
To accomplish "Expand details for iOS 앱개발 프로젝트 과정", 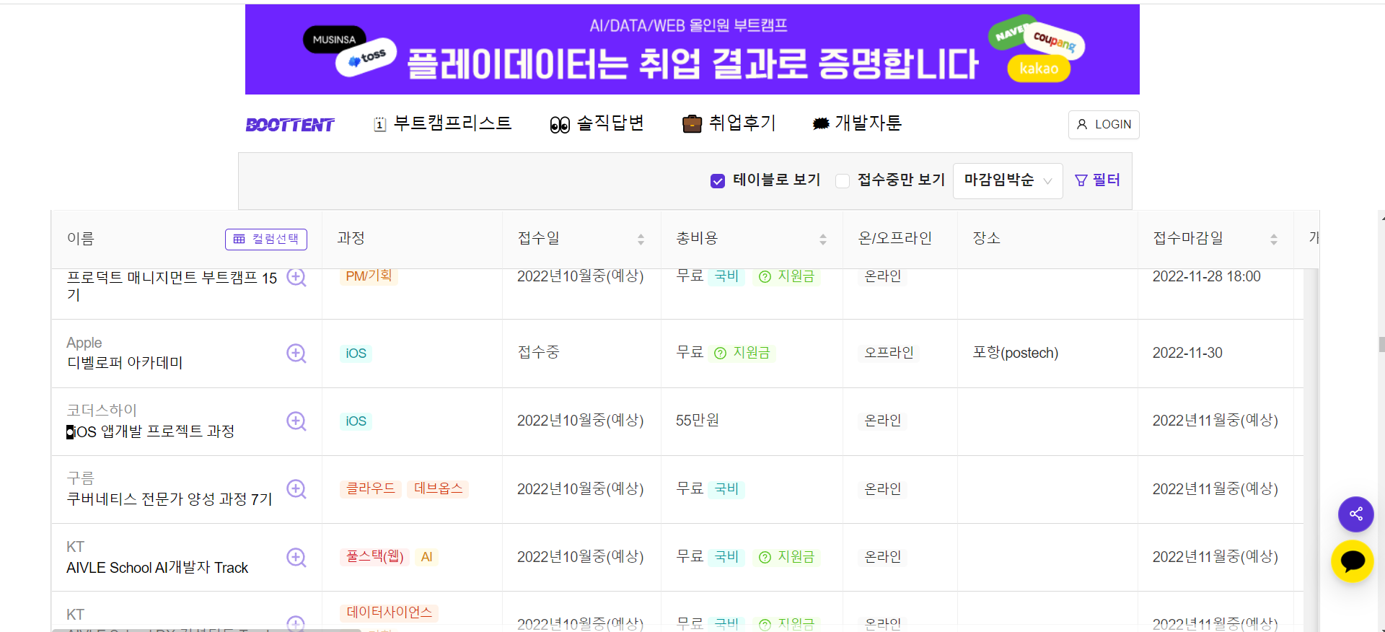I will pyautogui.click(x=296, y=421).
